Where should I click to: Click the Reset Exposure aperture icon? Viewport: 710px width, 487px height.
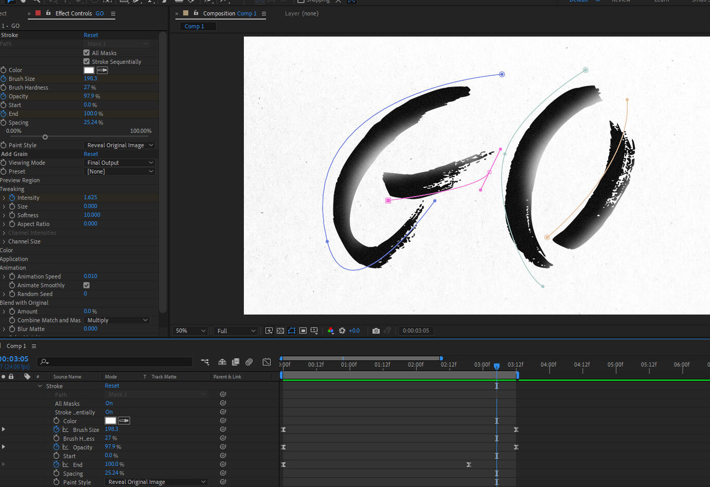coord(342,331)
